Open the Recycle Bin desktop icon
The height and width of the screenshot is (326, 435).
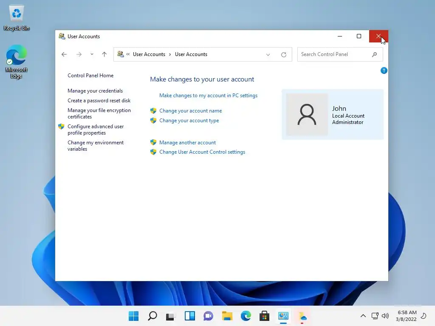17,18
